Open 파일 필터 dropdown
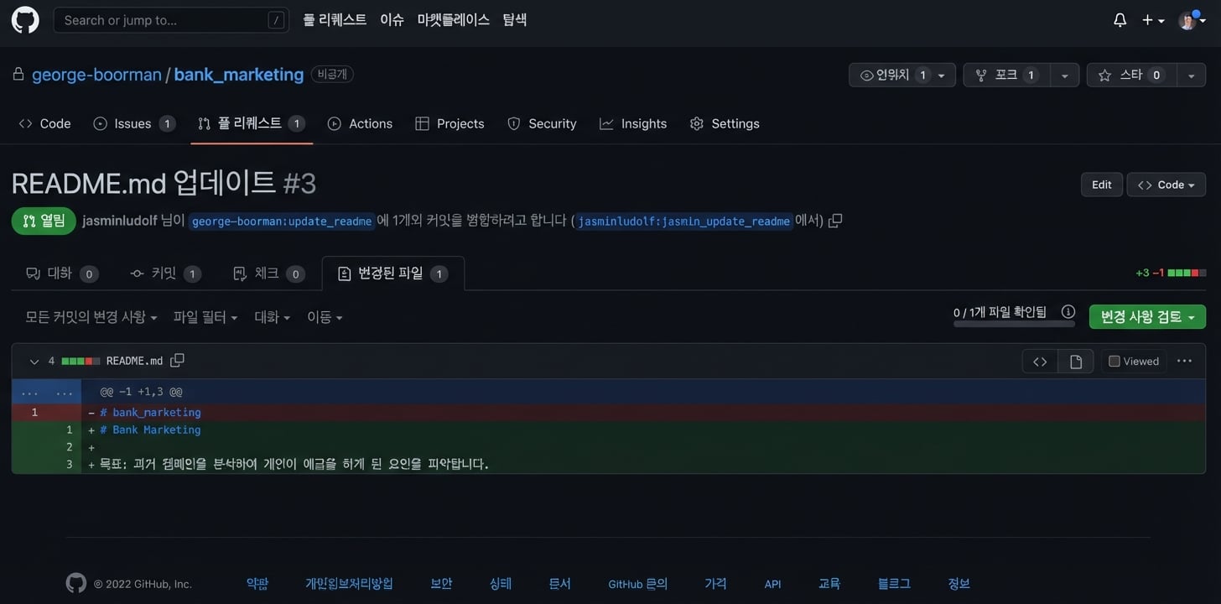 205,317
